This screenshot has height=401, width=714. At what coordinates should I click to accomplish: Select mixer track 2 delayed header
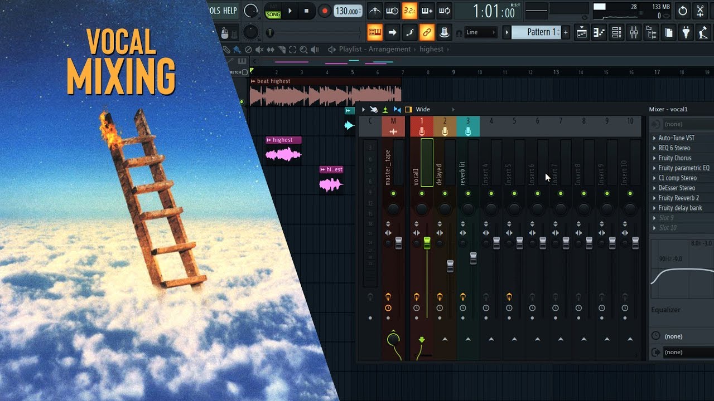click(x=445, y=126)
